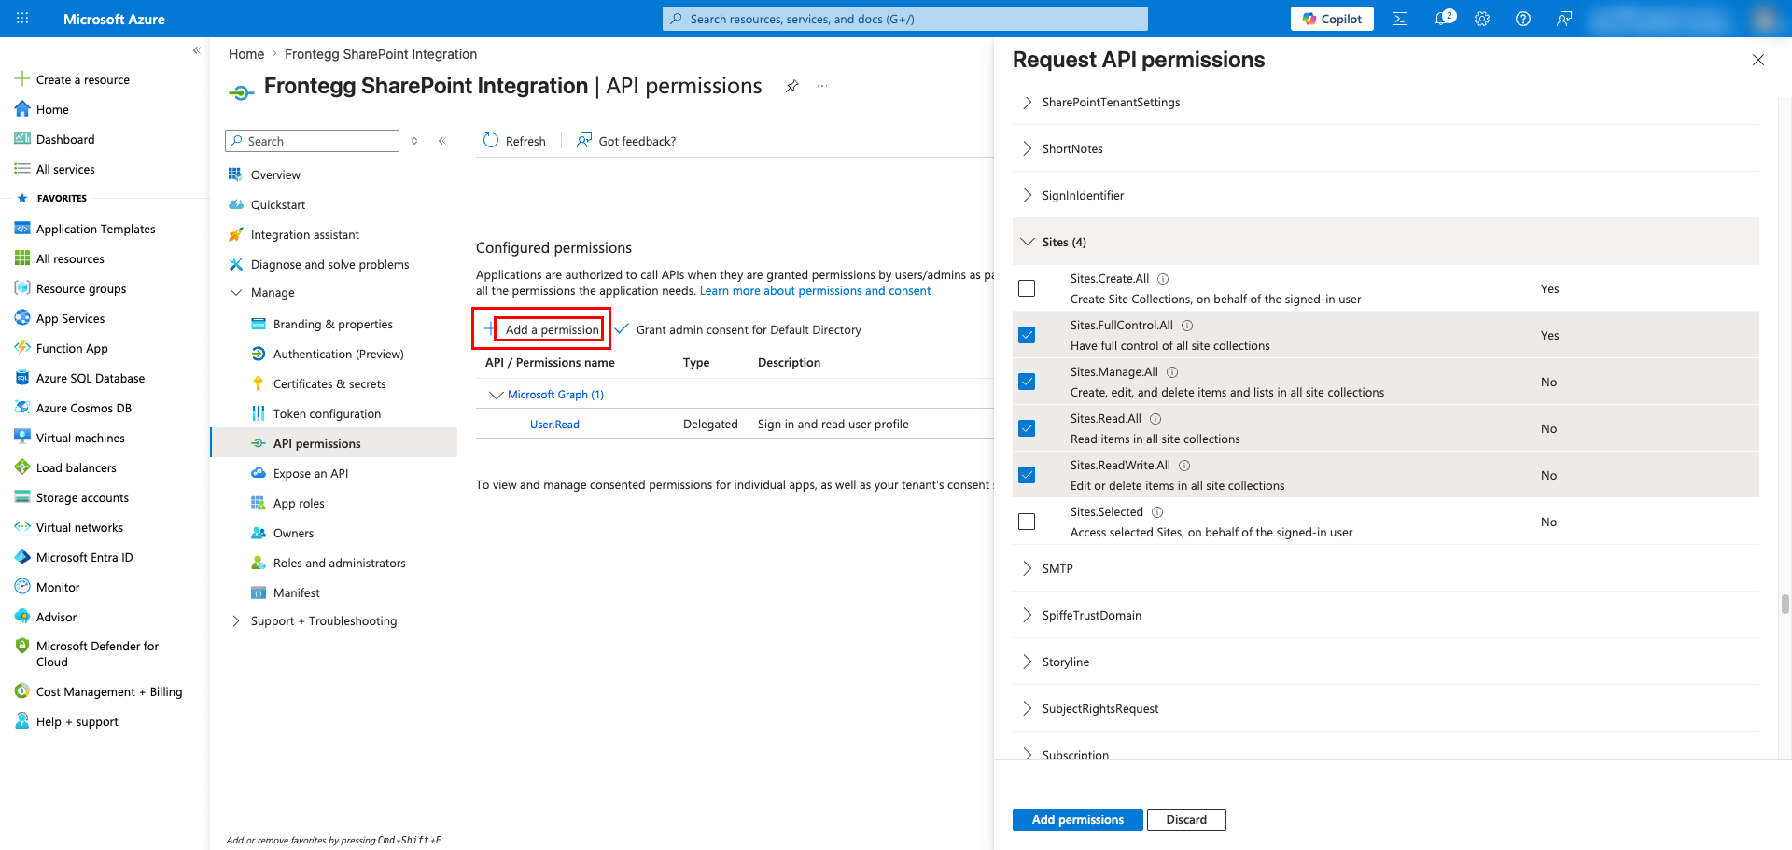Click the Home breadcrumb link
This screenshot has height=850, width=1792.
point(246,54)
